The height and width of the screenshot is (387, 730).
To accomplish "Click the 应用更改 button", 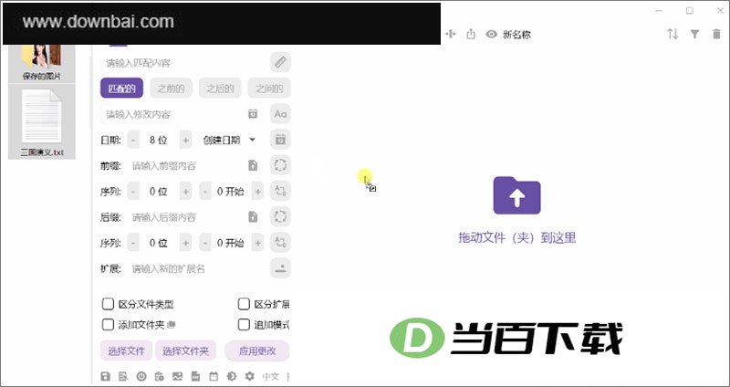I will point(257,350).
